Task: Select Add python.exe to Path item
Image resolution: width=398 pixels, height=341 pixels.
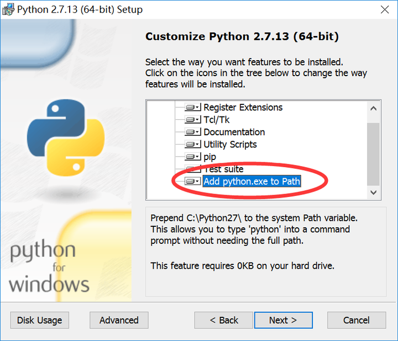Action: click(x=252, y=181)
